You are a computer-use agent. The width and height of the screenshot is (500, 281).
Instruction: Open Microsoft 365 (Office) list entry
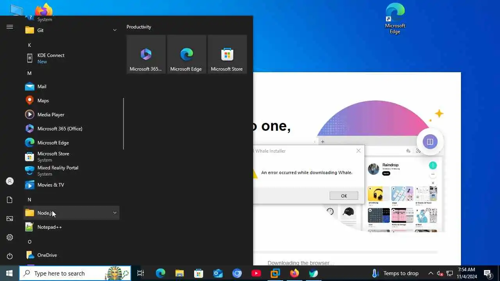click(x=71, y=128)
